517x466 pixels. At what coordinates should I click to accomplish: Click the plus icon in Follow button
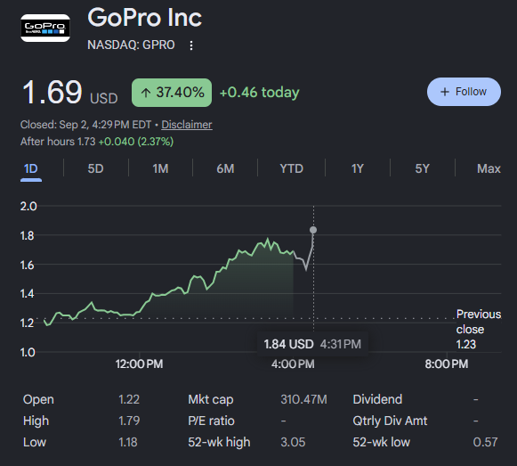pos(445,92)
